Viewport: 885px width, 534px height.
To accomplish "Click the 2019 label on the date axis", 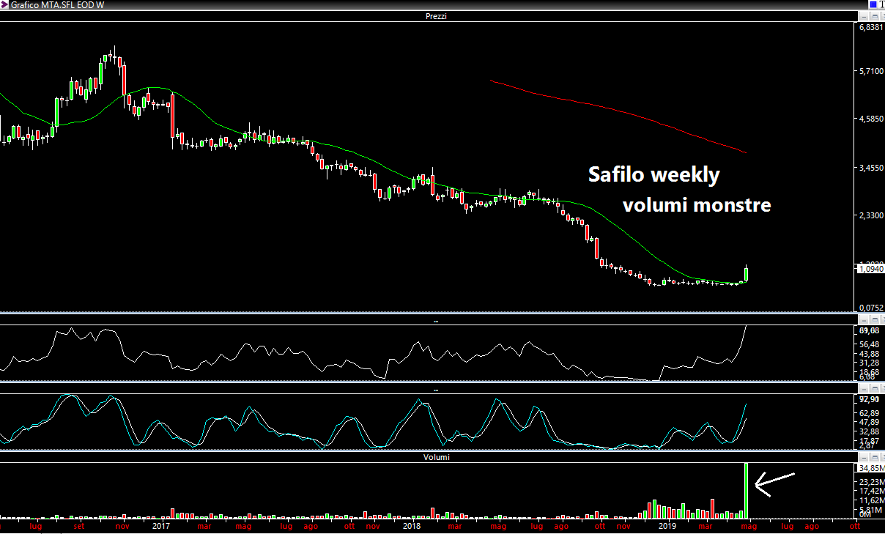I will pos(667,526).
